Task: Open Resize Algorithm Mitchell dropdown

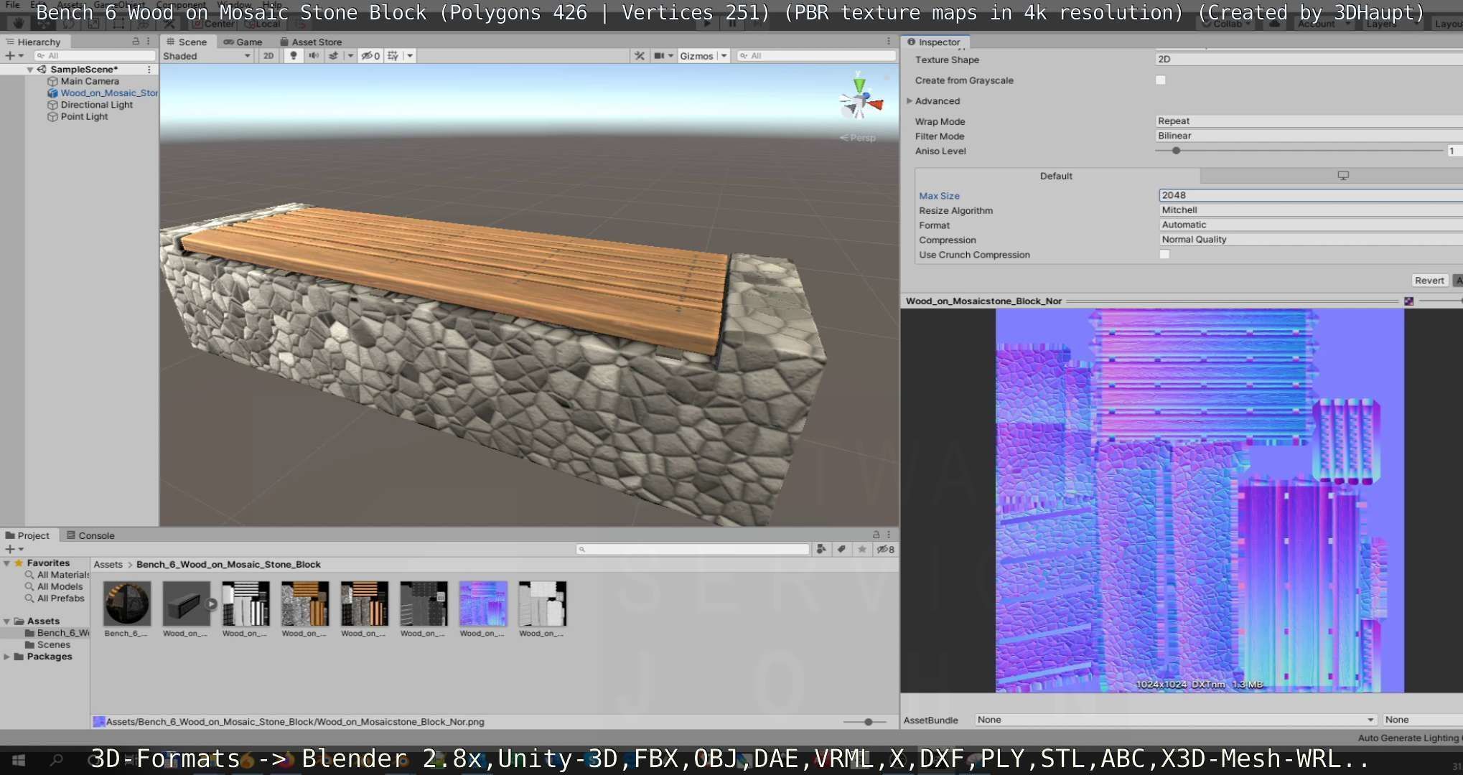Action: (x=1311, y=210)
